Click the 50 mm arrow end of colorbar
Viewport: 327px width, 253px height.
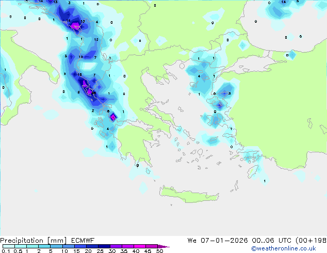163,246
